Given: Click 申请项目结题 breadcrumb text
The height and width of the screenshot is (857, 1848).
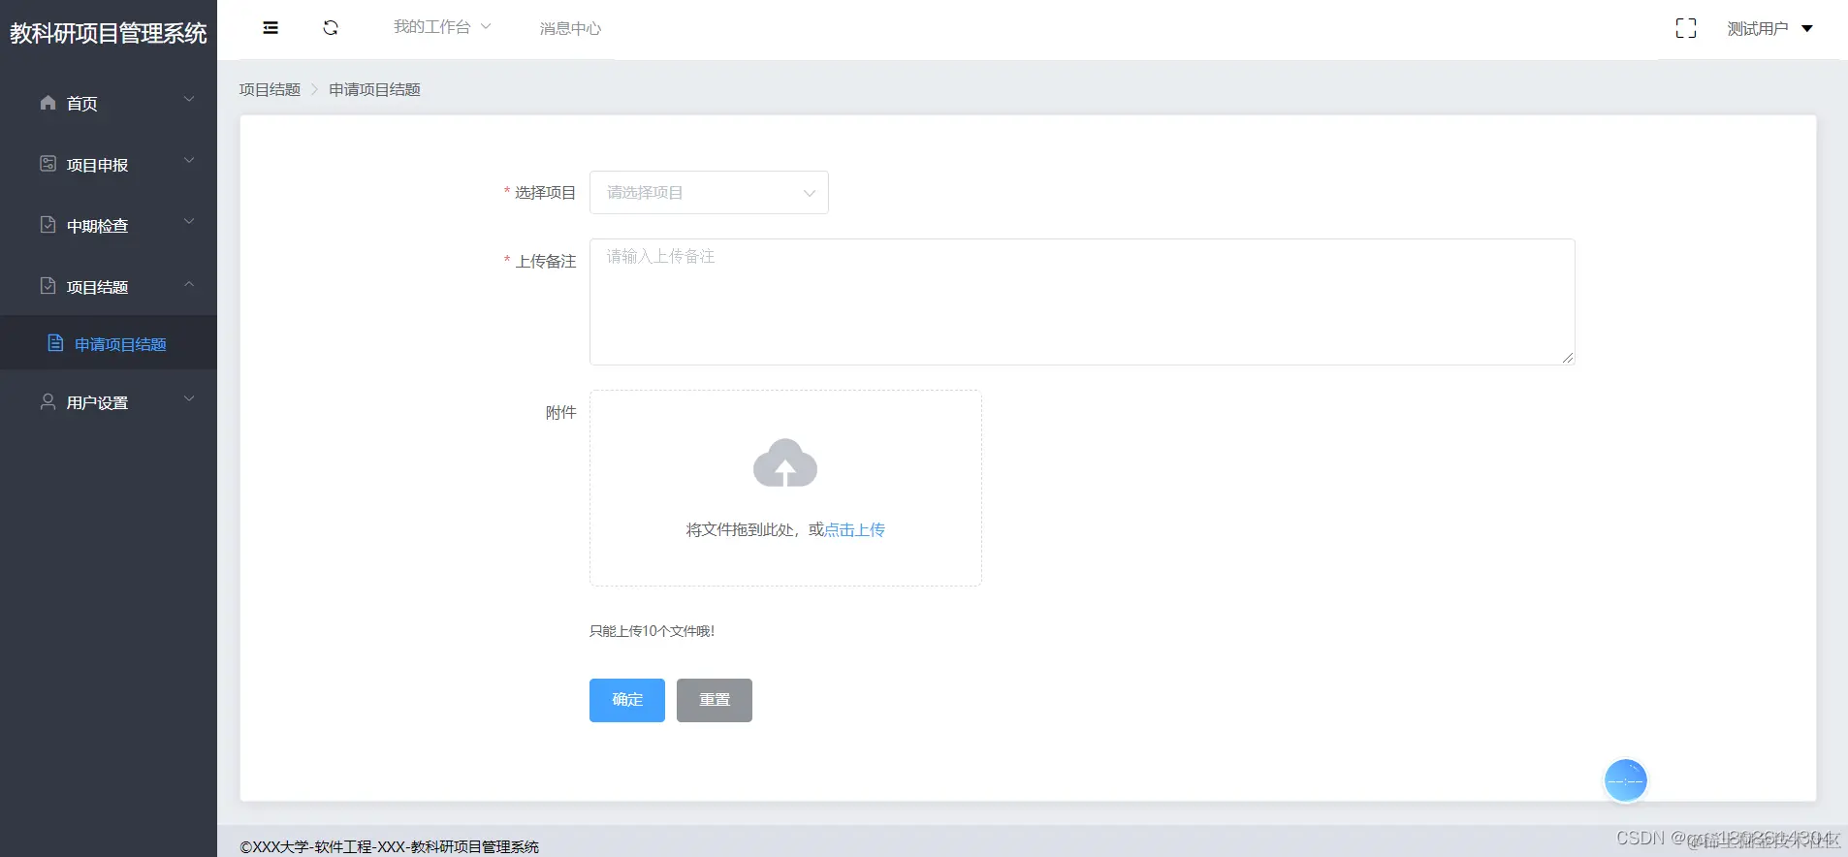Looking at the screenshot, I should [x=374, y=89].
